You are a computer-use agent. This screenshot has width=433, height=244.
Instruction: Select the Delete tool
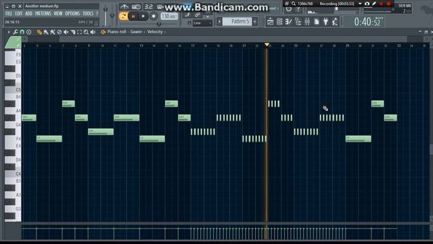click(x=59, y=32)
